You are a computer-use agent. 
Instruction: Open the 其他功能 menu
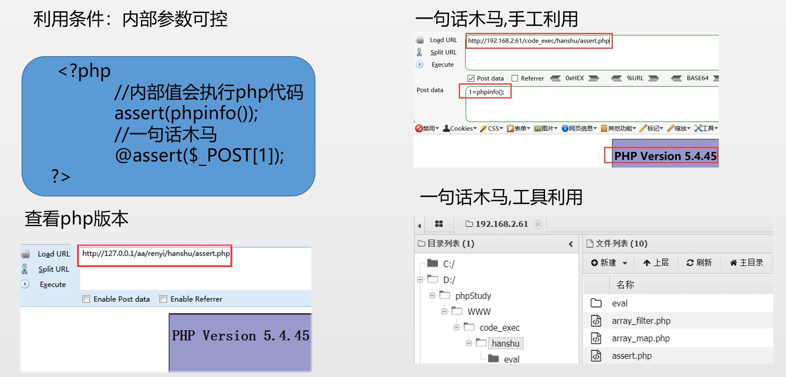618,129
